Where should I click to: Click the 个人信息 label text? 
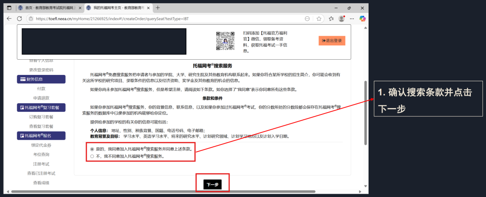[99, 131]
